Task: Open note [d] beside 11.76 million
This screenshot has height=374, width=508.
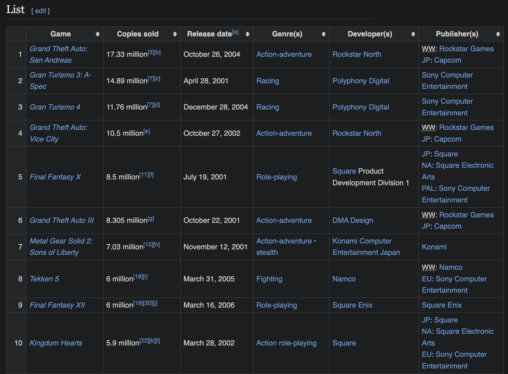Action: pyautogui.click(x=157, y=105)
